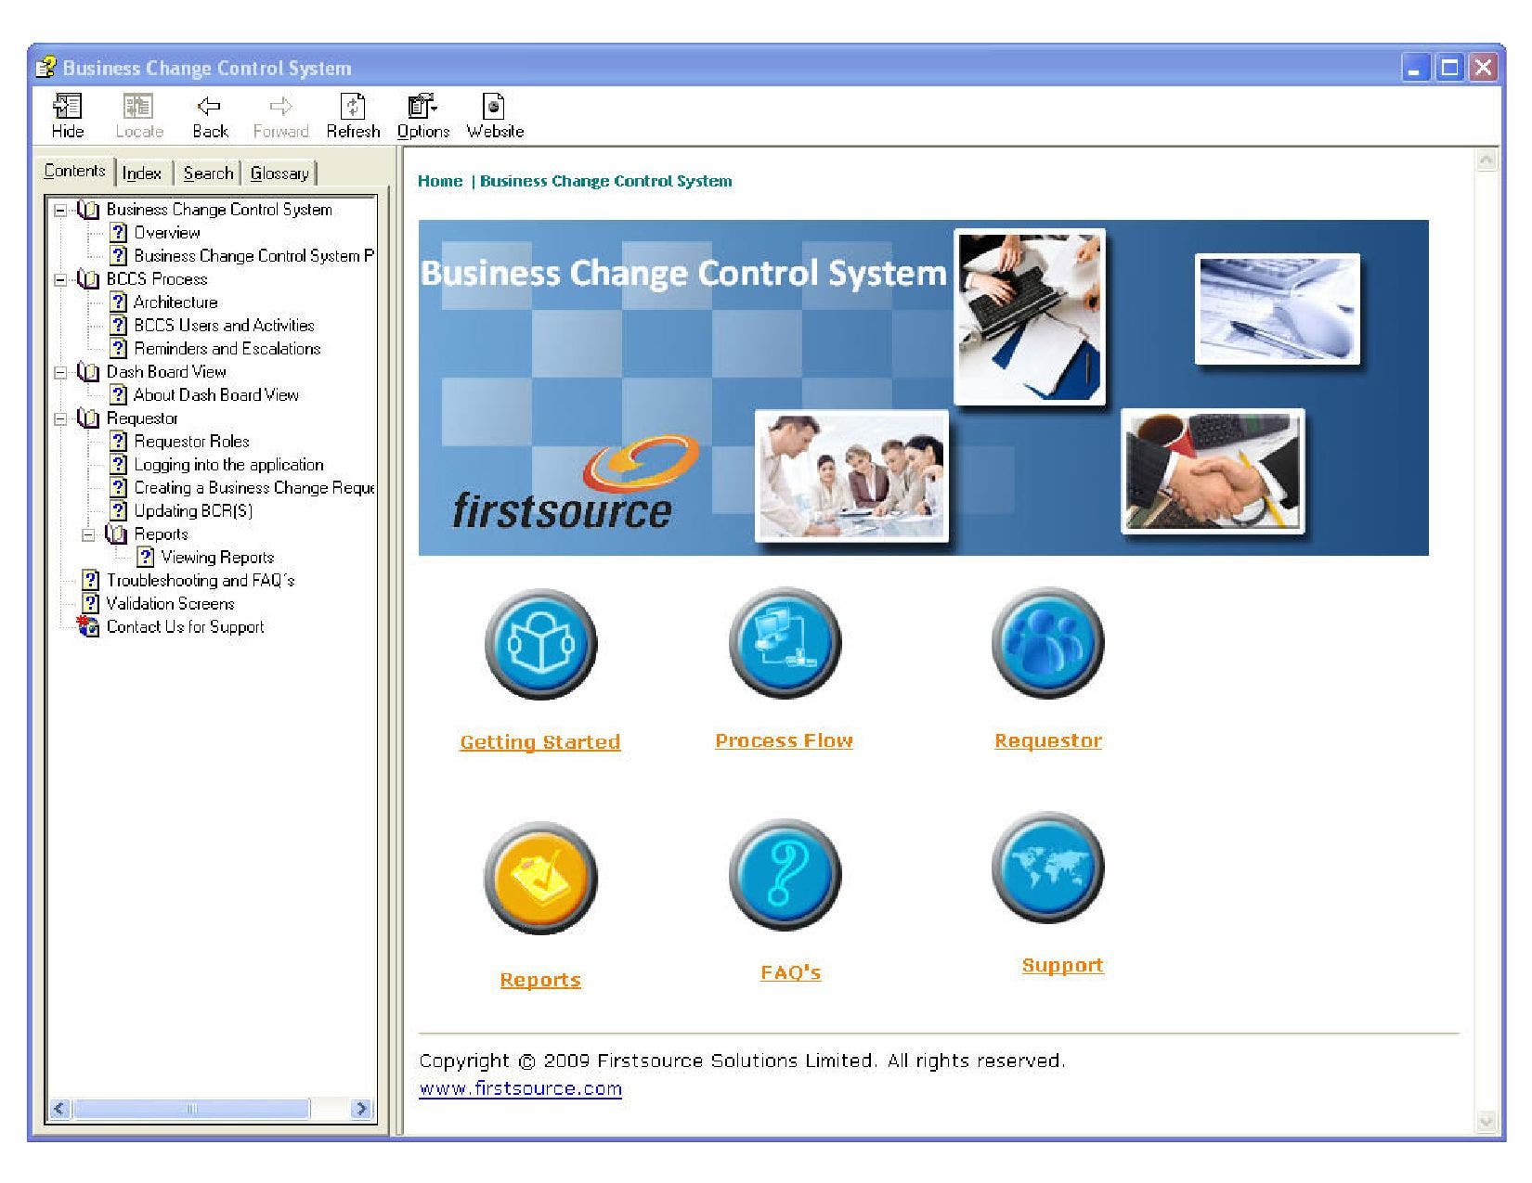Follow the Support text link
Image resolution: width=1532 pixels, height=1183 pixels.
point(1062,966)
